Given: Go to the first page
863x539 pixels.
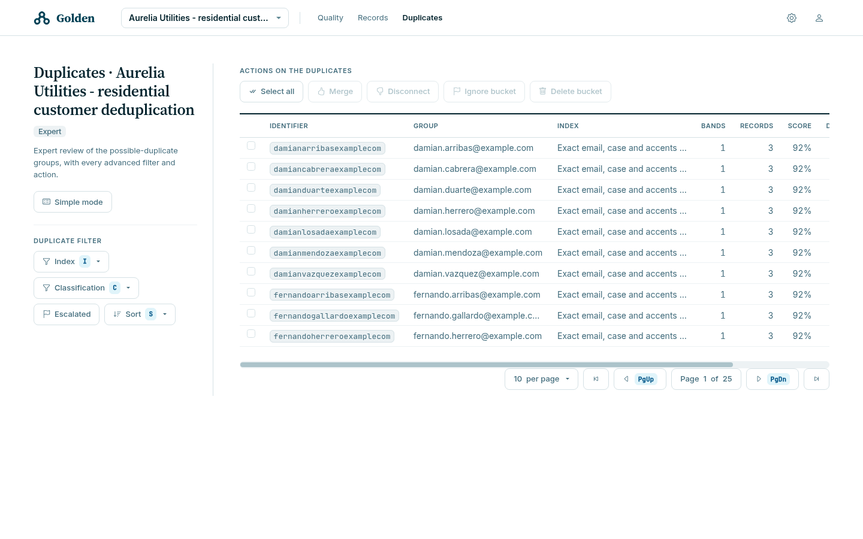Looking at the screenshot, I should [x=596, y=379].
